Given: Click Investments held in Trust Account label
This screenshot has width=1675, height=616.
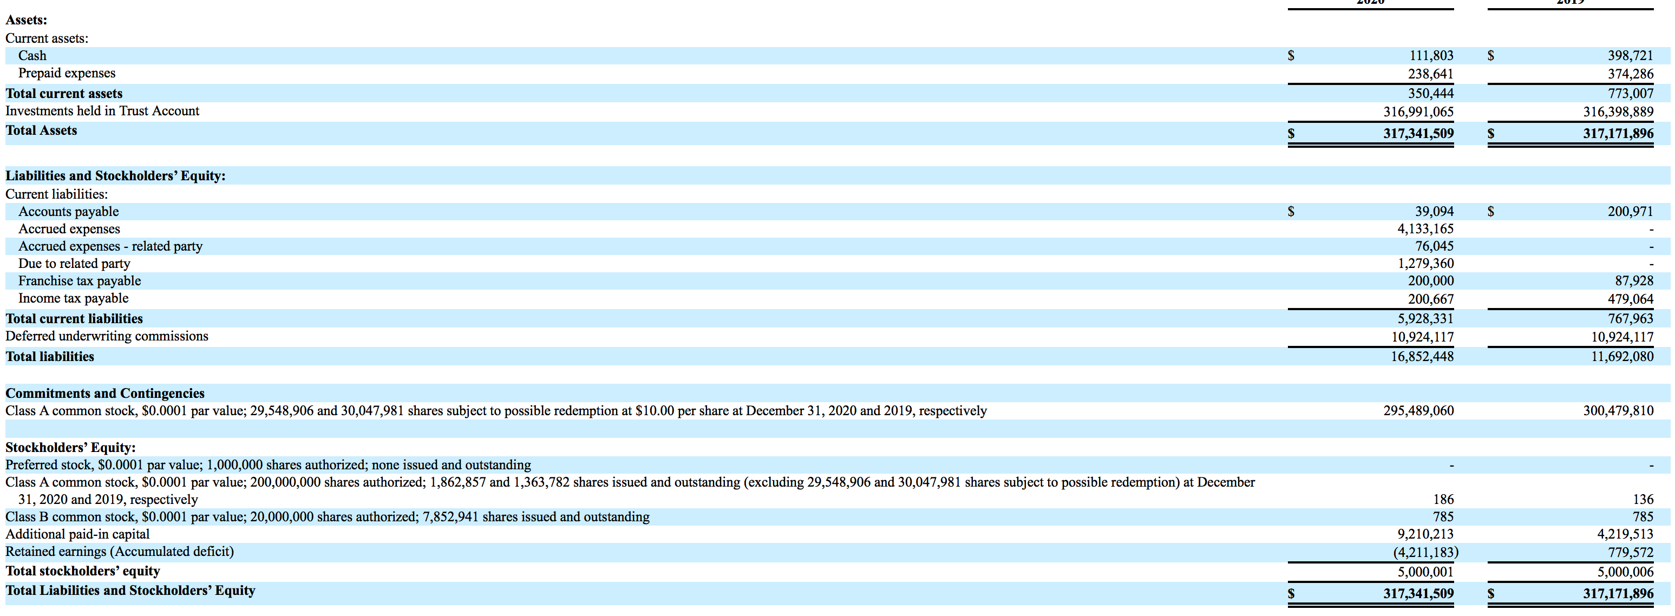Looking at the screenshot, I should pos(102,111).
